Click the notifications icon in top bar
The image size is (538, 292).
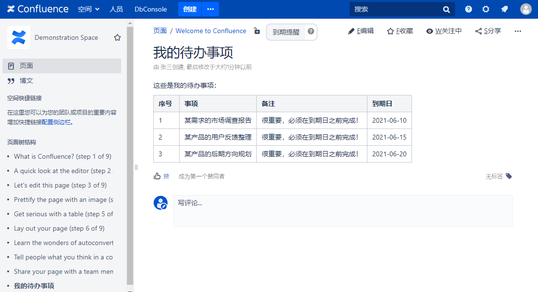(504, 9)
